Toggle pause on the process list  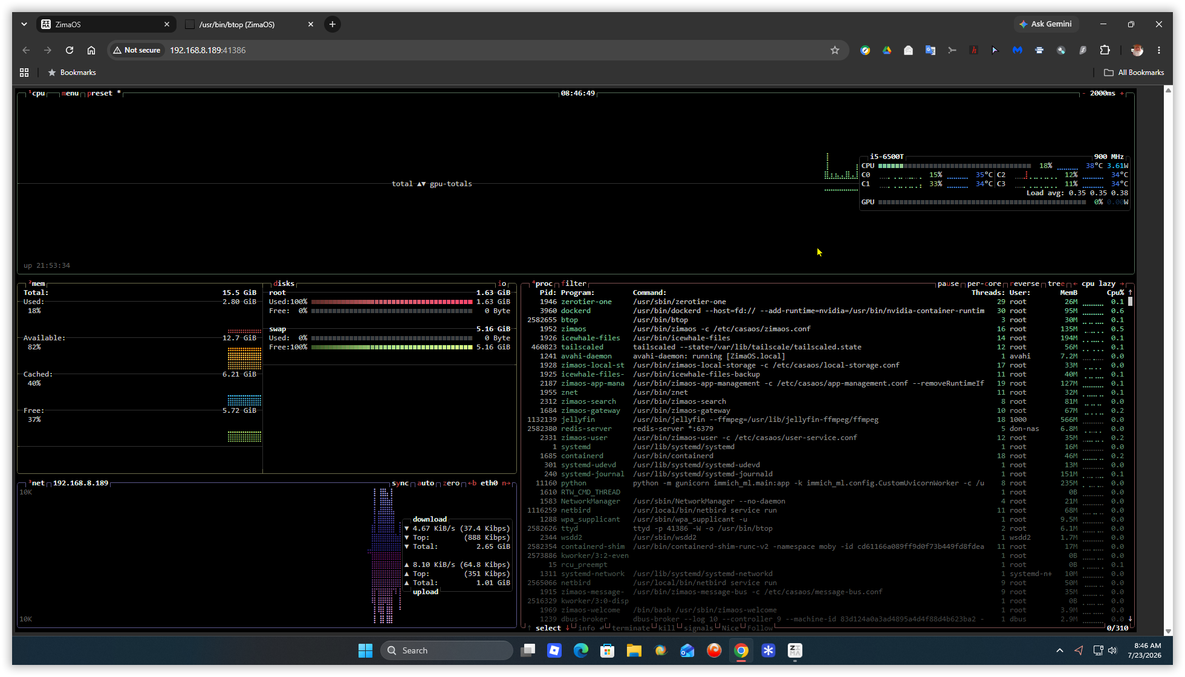[x=948, y=283]
